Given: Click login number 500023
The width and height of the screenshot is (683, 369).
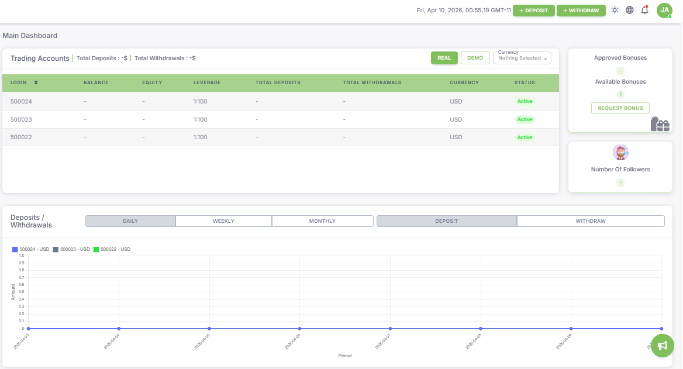Looking at the screenshot, I should [21, 119].
